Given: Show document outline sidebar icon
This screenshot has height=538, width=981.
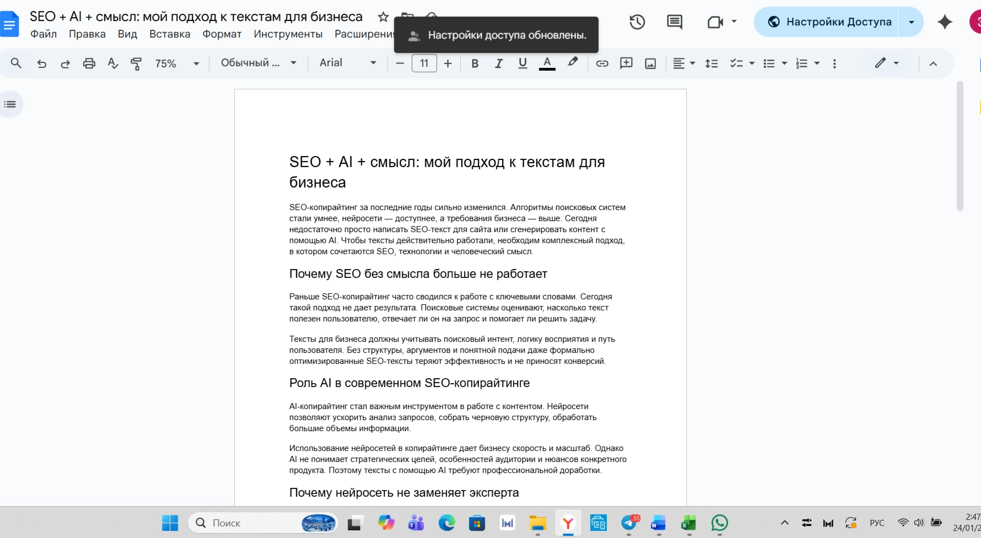Looking at the screenshot, I should click(x=10, y=104).
